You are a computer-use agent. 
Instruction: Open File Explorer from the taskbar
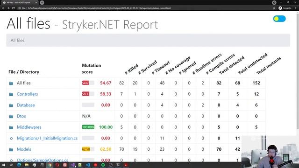pos(27,165)
